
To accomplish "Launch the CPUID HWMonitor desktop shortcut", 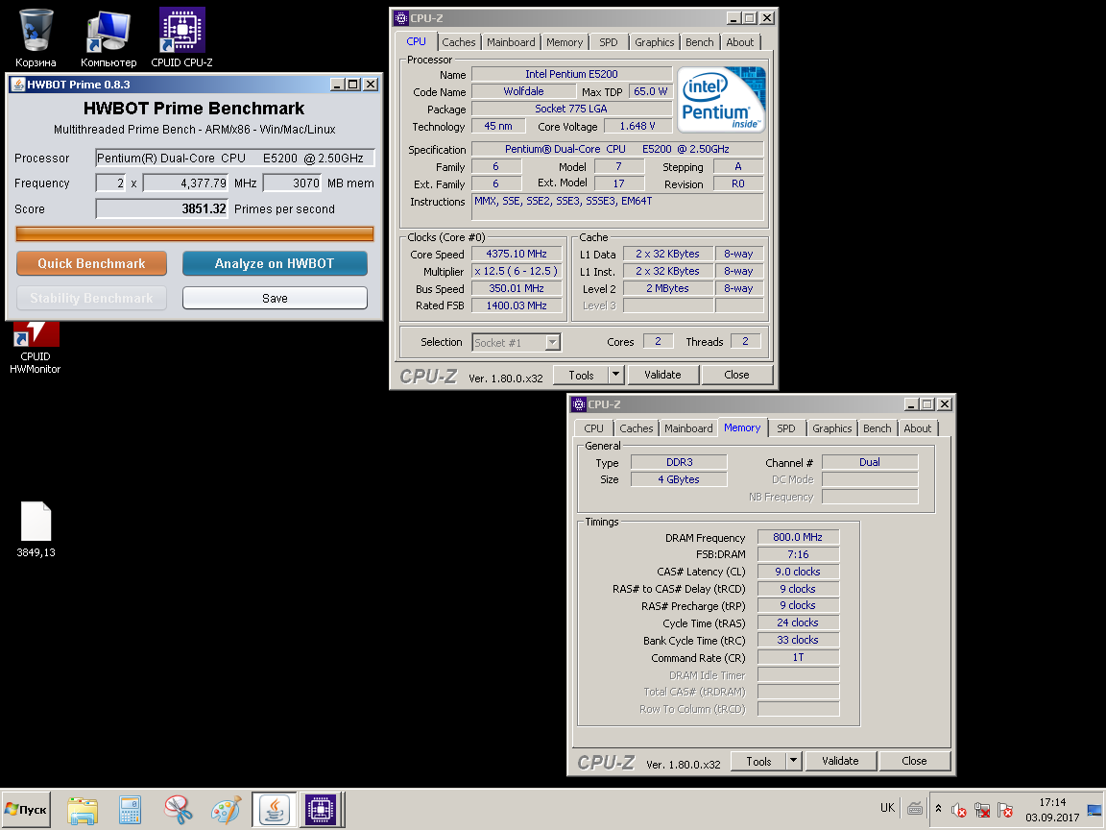I will [x=36, y=347].
